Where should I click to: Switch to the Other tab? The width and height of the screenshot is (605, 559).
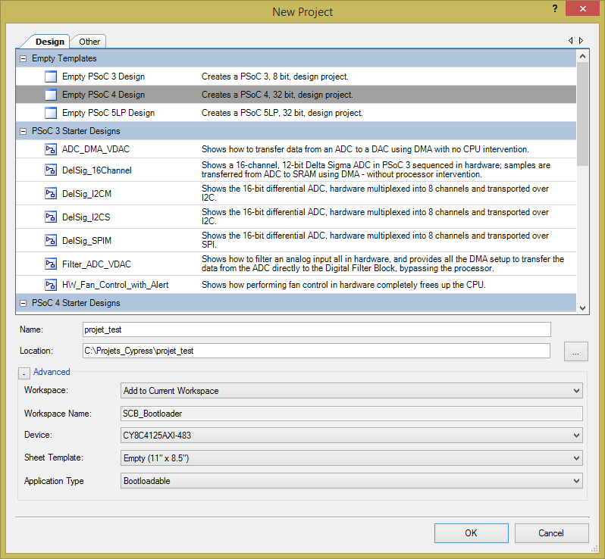[x=89, y=42]
